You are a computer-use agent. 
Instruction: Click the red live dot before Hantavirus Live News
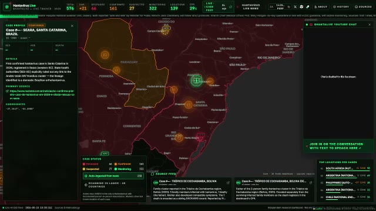(237, 7)
